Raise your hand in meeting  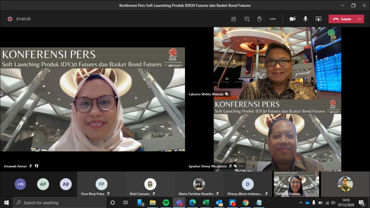pos(260,19)
